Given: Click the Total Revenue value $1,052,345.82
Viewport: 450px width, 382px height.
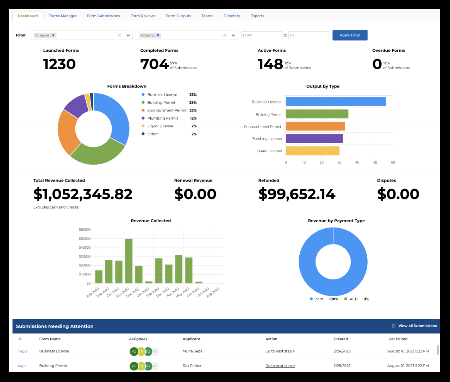Looking at the screenshot, I should click(x=83, y=194).
